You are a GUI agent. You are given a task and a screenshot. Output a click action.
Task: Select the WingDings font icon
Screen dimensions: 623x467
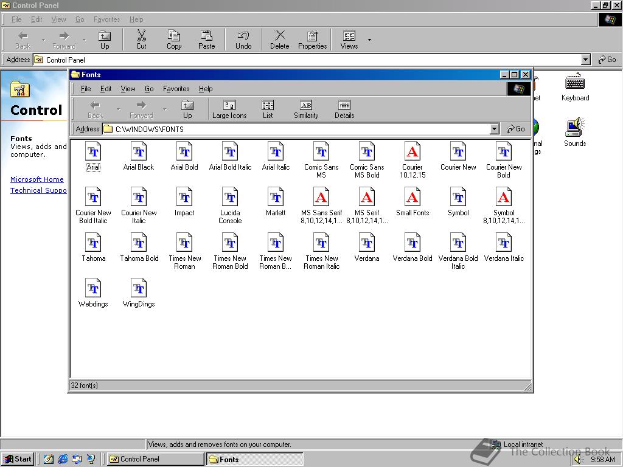(139, 293)
